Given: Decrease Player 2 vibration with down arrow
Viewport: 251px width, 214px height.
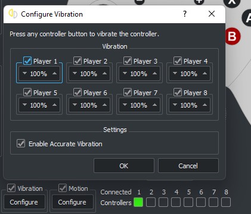Looking at the screenshot, I should coord(75,73).
